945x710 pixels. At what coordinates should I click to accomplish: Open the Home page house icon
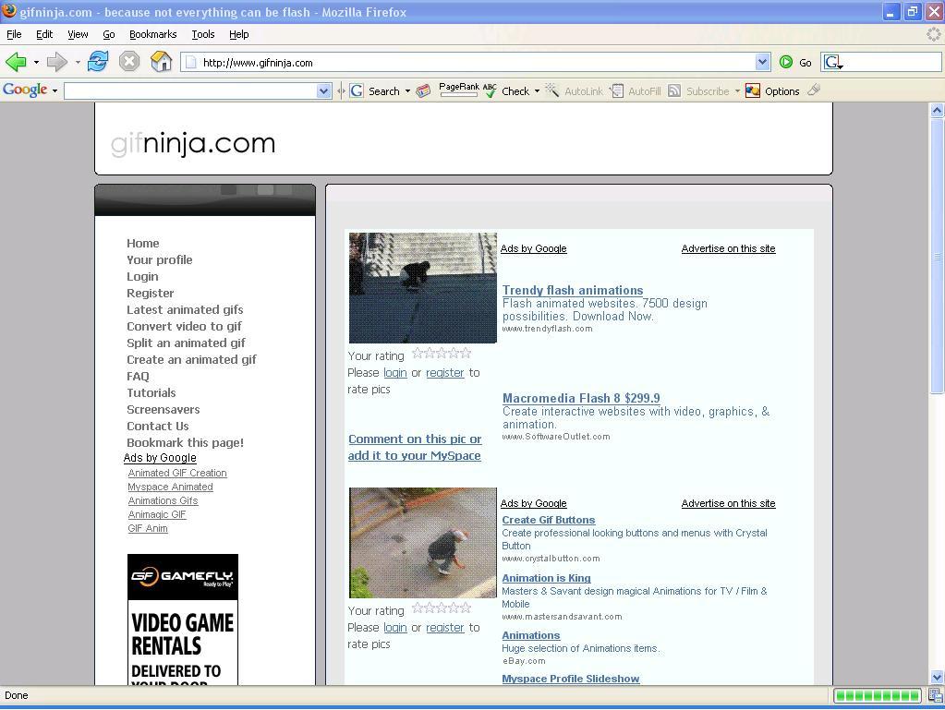point(161,62)
